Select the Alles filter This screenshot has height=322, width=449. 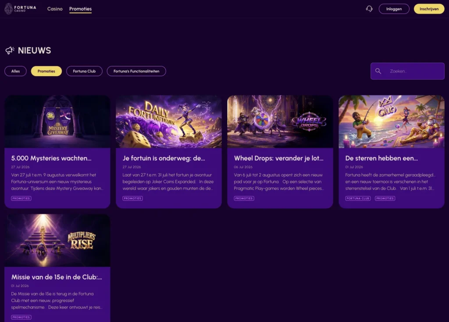click(15, 71)
